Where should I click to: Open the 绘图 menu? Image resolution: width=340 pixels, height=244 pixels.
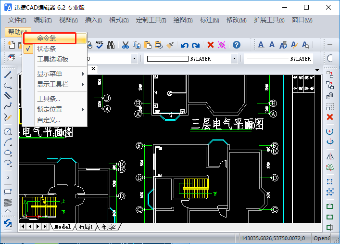(x=183, y=20)
